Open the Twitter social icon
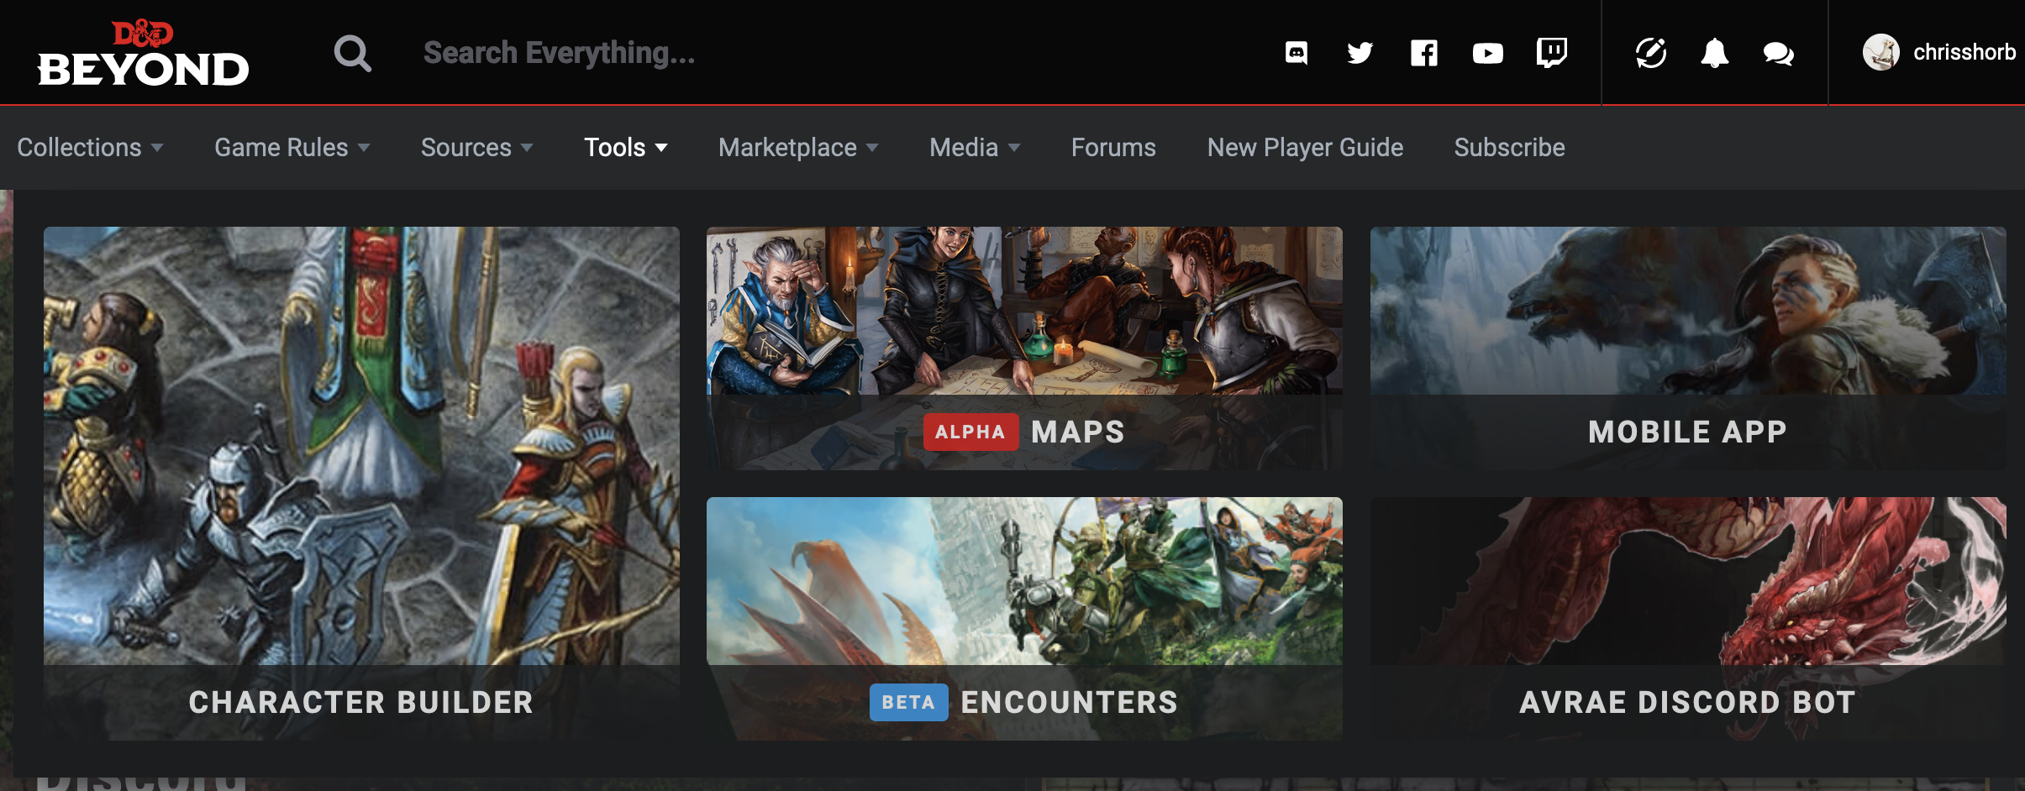The image size is (2025, 791). tap(1360, 53)
